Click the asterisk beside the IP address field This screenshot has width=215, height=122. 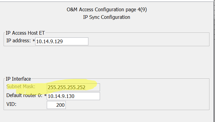(x=34, y=41)
